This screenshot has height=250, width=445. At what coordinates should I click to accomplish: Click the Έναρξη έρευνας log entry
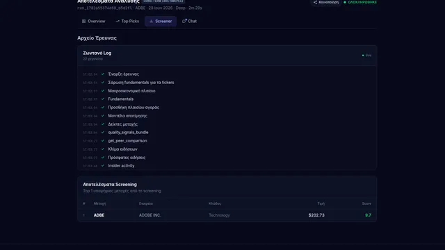(x=124, y=74)
